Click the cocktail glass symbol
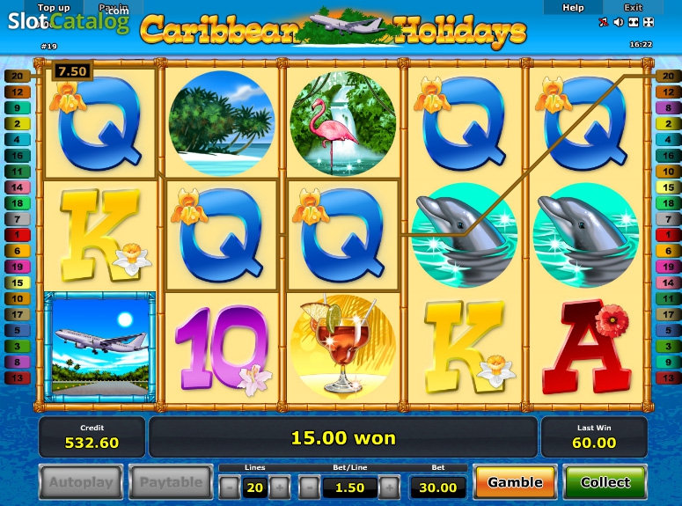 (x=342, y=346)
